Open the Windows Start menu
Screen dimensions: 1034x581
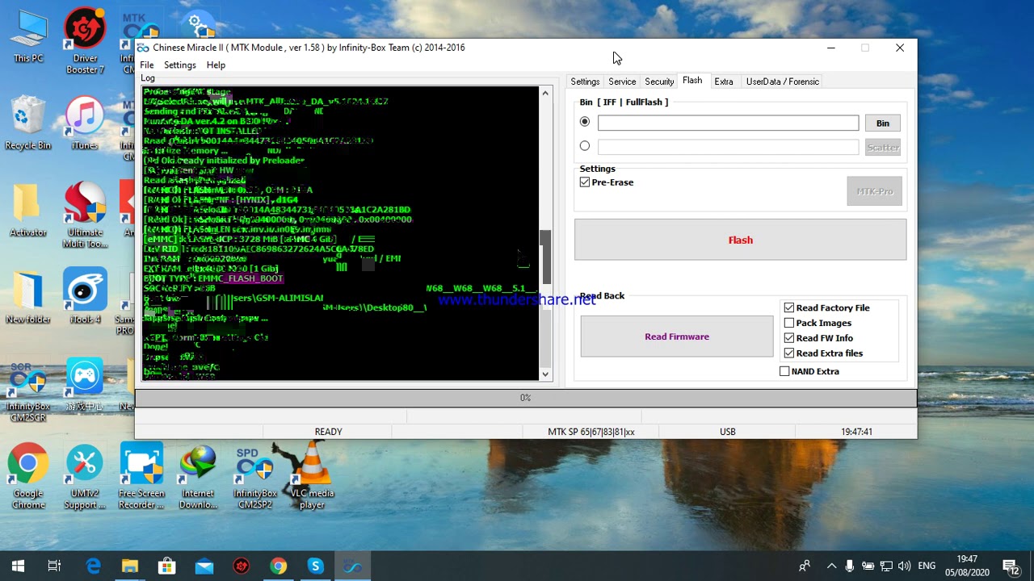tap(18, 566)
